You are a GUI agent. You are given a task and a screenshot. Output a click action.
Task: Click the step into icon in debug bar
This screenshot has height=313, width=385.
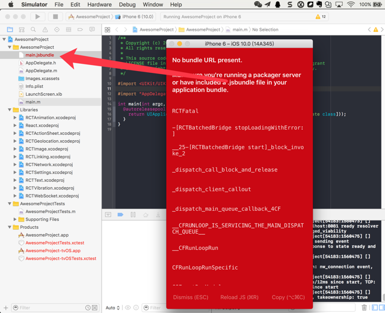(158, 215)
